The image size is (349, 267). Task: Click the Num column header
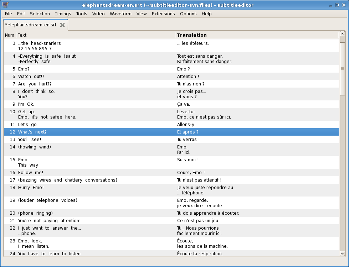click(x=10, y=35)
